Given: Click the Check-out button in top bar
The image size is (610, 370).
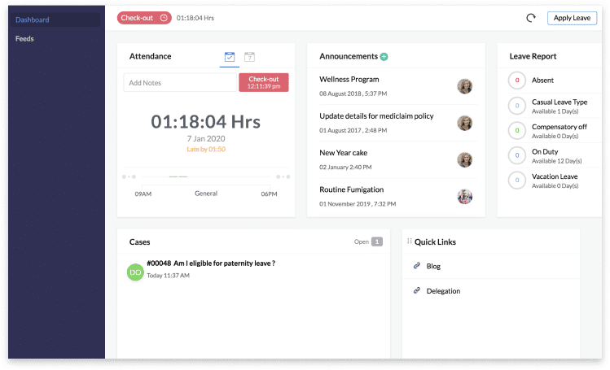Looking at the screenshot, I should [x=144, y=18].
